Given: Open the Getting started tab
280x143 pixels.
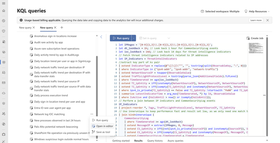Looking at the screenshot, I should (121, 141).
